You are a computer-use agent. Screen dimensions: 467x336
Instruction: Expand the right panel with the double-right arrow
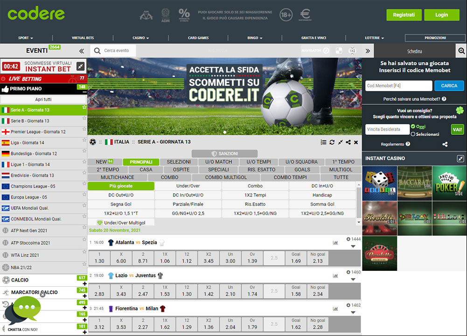[368, 51]
